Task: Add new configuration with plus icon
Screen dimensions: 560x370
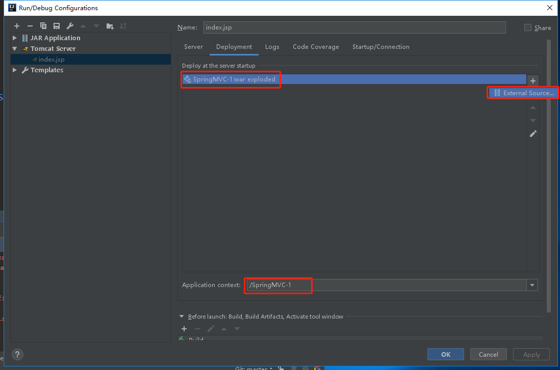Action: click(17, 26)
